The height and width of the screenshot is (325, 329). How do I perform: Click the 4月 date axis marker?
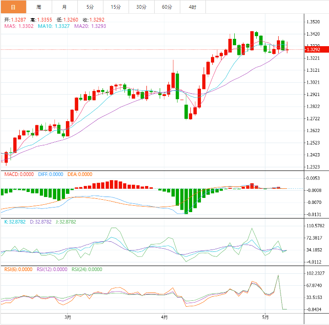point(164,317)
